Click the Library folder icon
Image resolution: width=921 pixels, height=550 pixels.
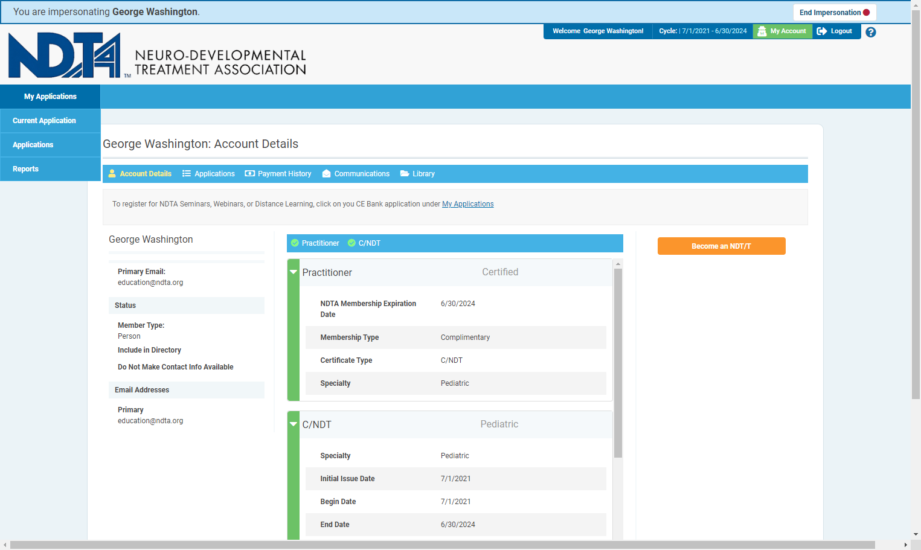405,174
